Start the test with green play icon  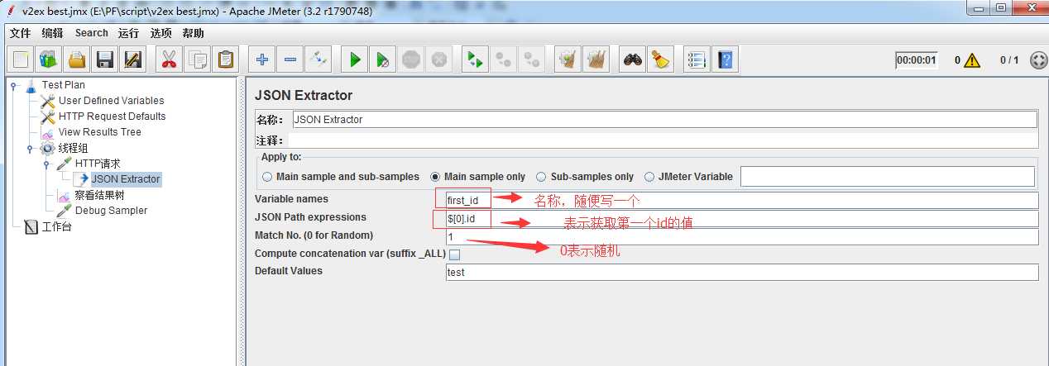click(355, 59)
